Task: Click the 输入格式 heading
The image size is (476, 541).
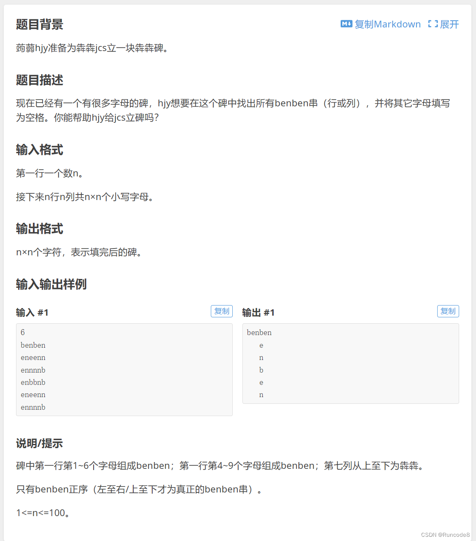Action: pos(40,150)
